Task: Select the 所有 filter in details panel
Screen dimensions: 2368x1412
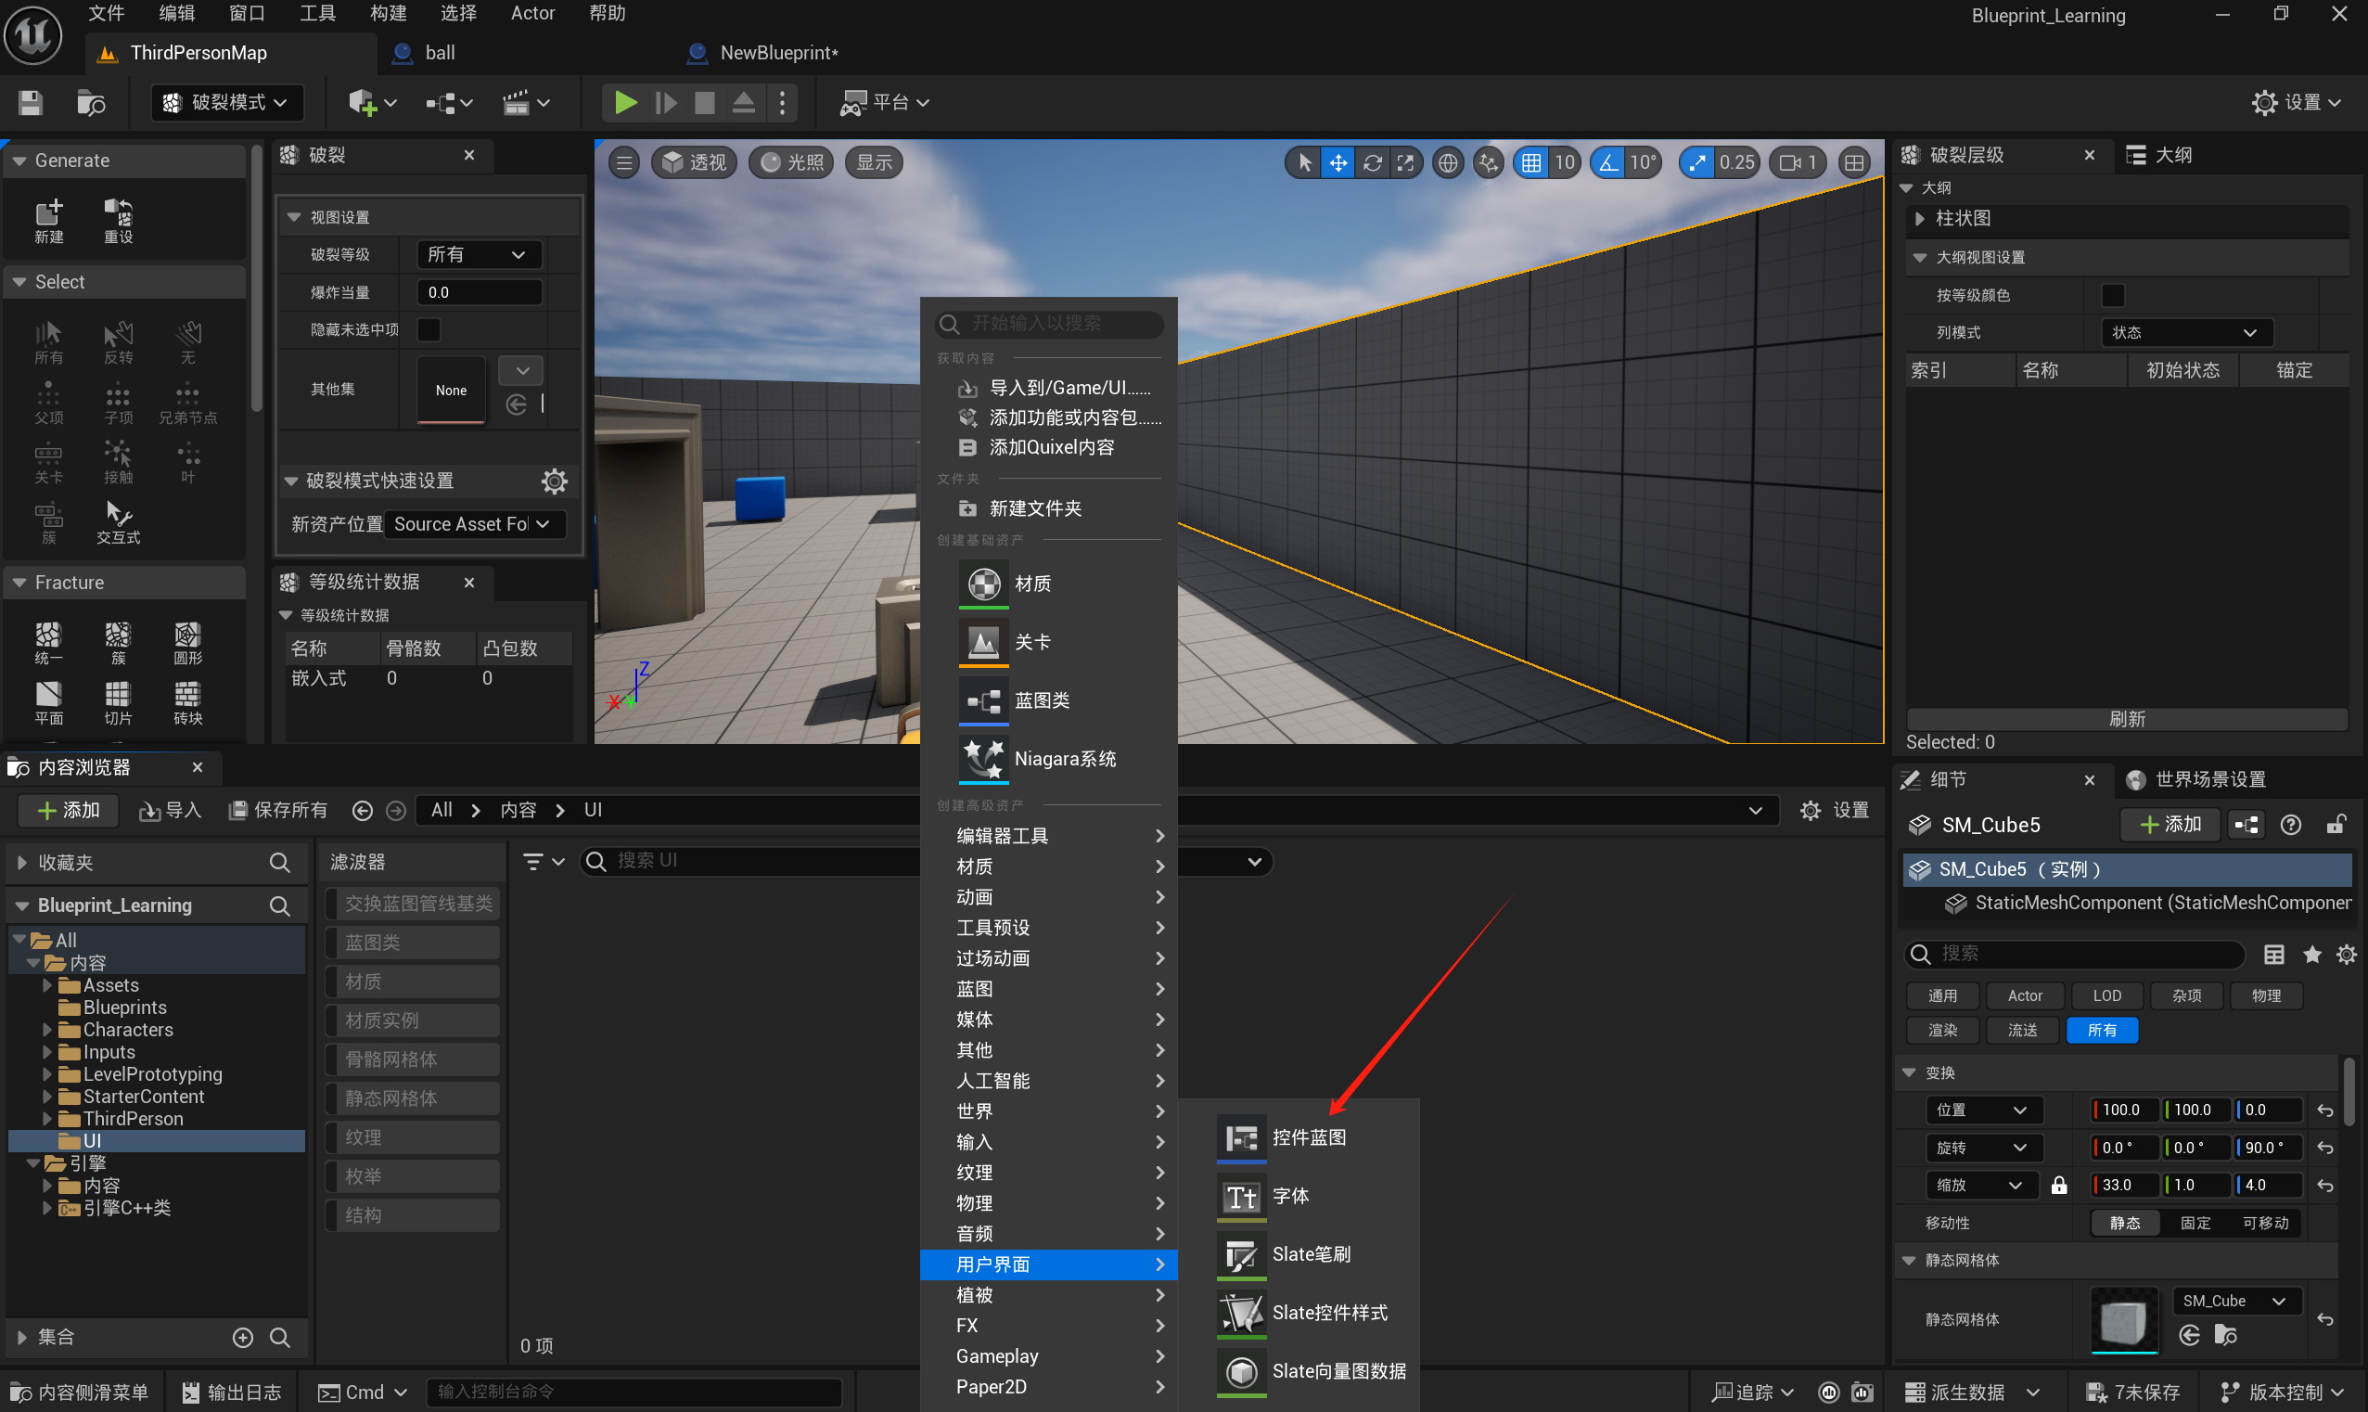Action: pos(2102,1030)
